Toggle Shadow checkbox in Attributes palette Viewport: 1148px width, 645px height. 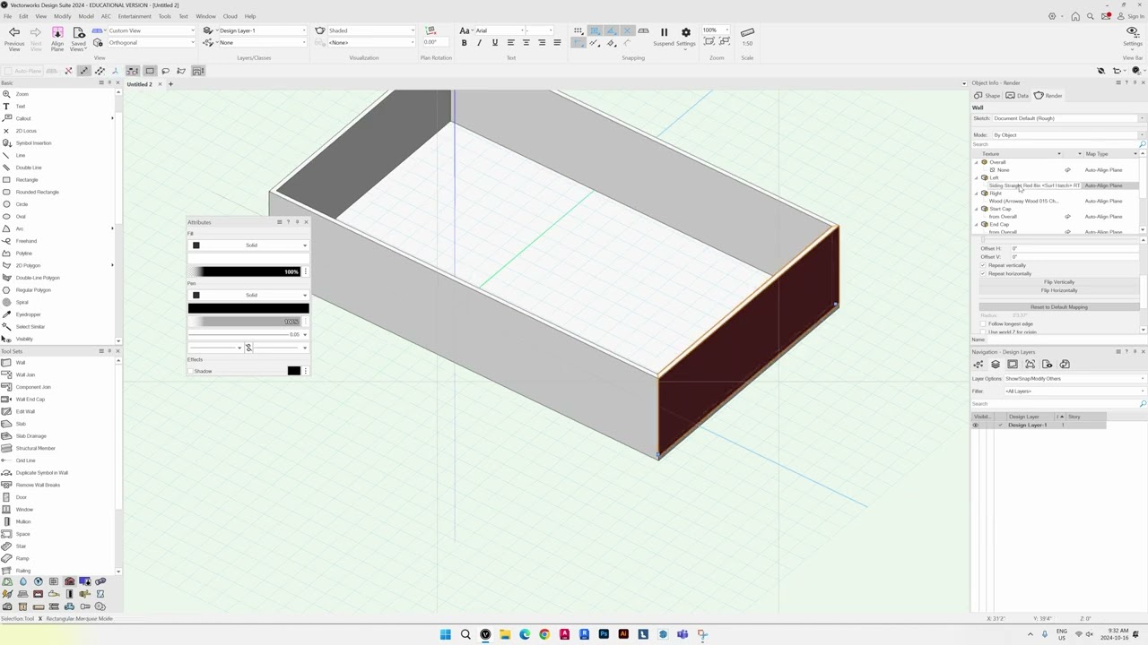(191, 371)
